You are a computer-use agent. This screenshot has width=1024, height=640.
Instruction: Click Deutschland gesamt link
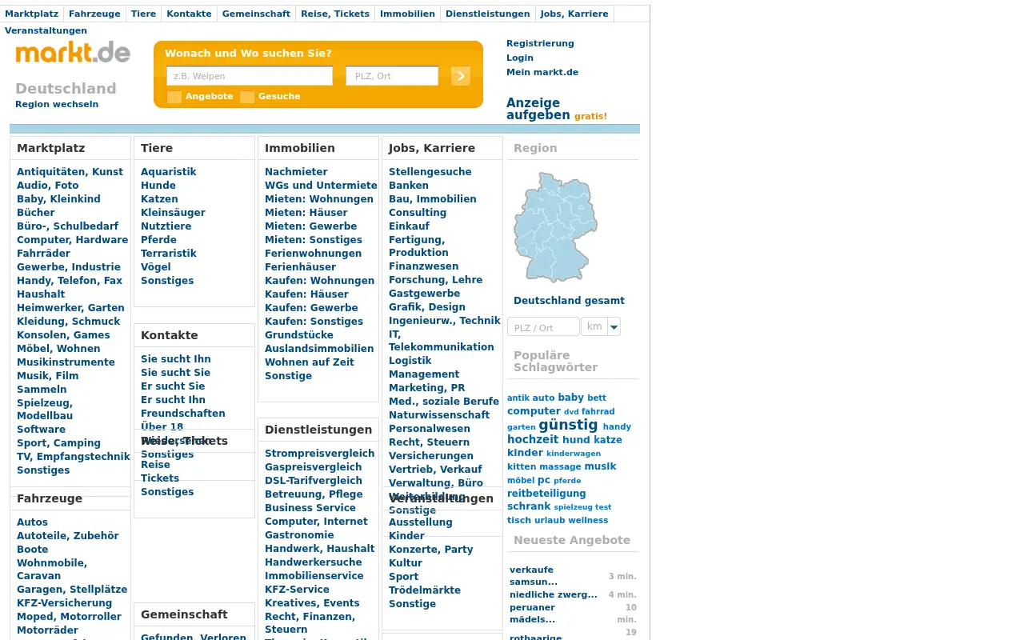click(569, 301)
